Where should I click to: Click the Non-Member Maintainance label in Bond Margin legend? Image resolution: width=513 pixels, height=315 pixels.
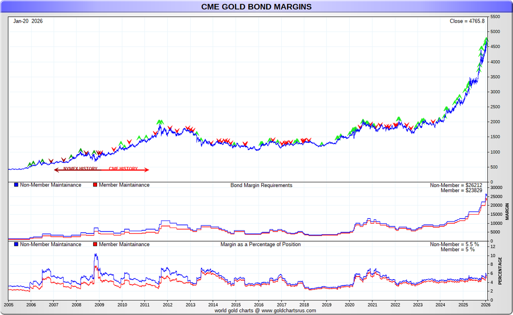point(50,185)
